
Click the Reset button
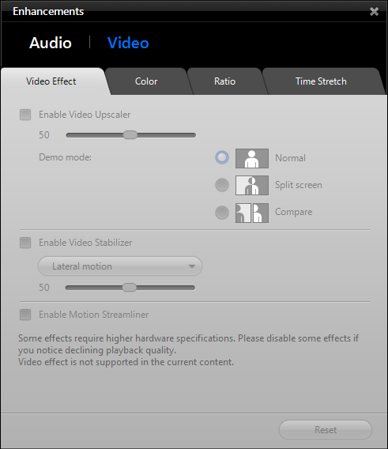(x=326, y=430)
